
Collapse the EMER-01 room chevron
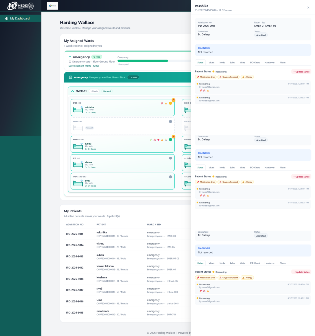[x=73, y=91]
